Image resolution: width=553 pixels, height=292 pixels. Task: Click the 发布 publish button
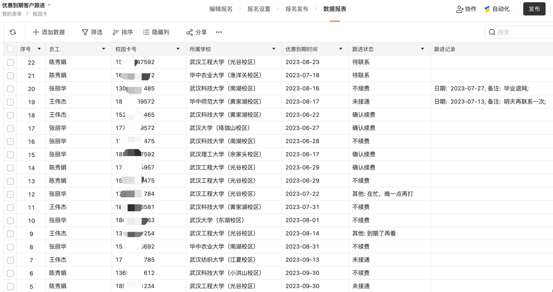click(x=534, y=9)
